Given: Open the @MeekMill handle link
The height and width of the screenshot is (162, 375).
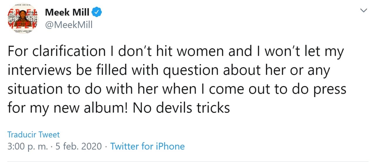Looking at the screenshot, I should point(69,25).
